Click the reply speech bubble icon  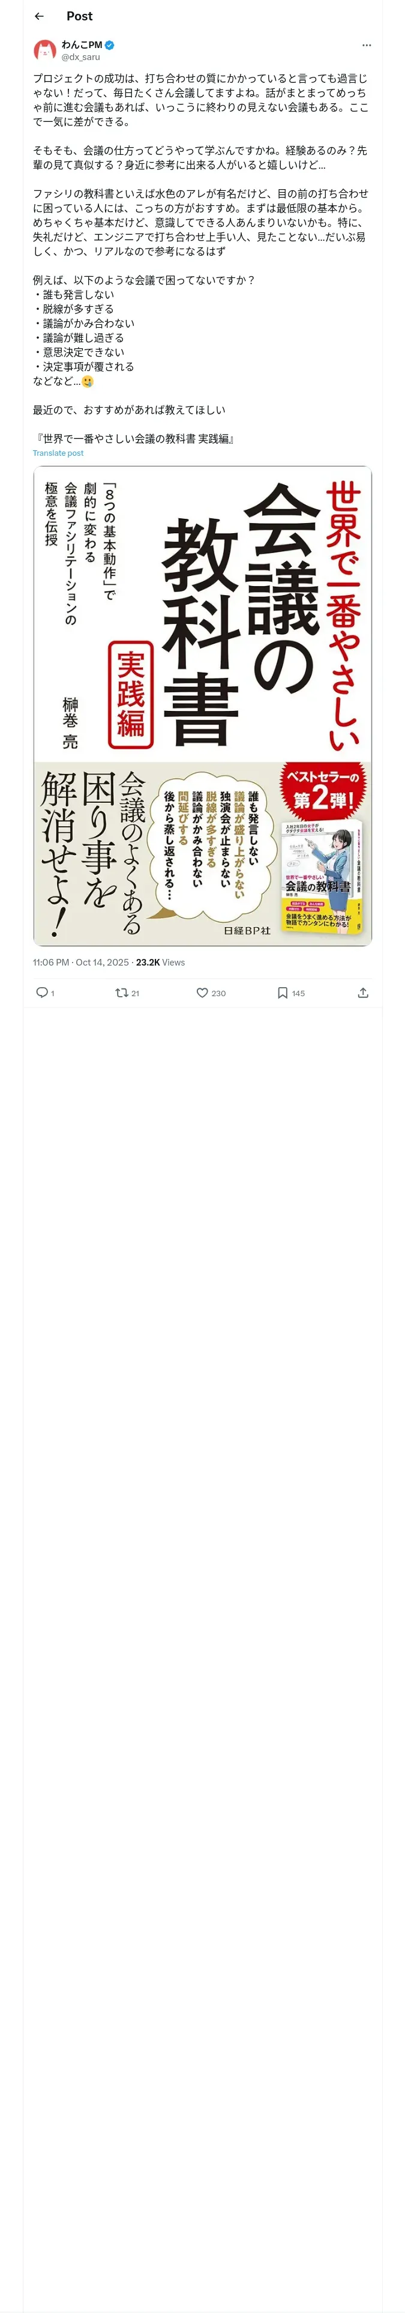pyautogui.click(x=41, y=992)
